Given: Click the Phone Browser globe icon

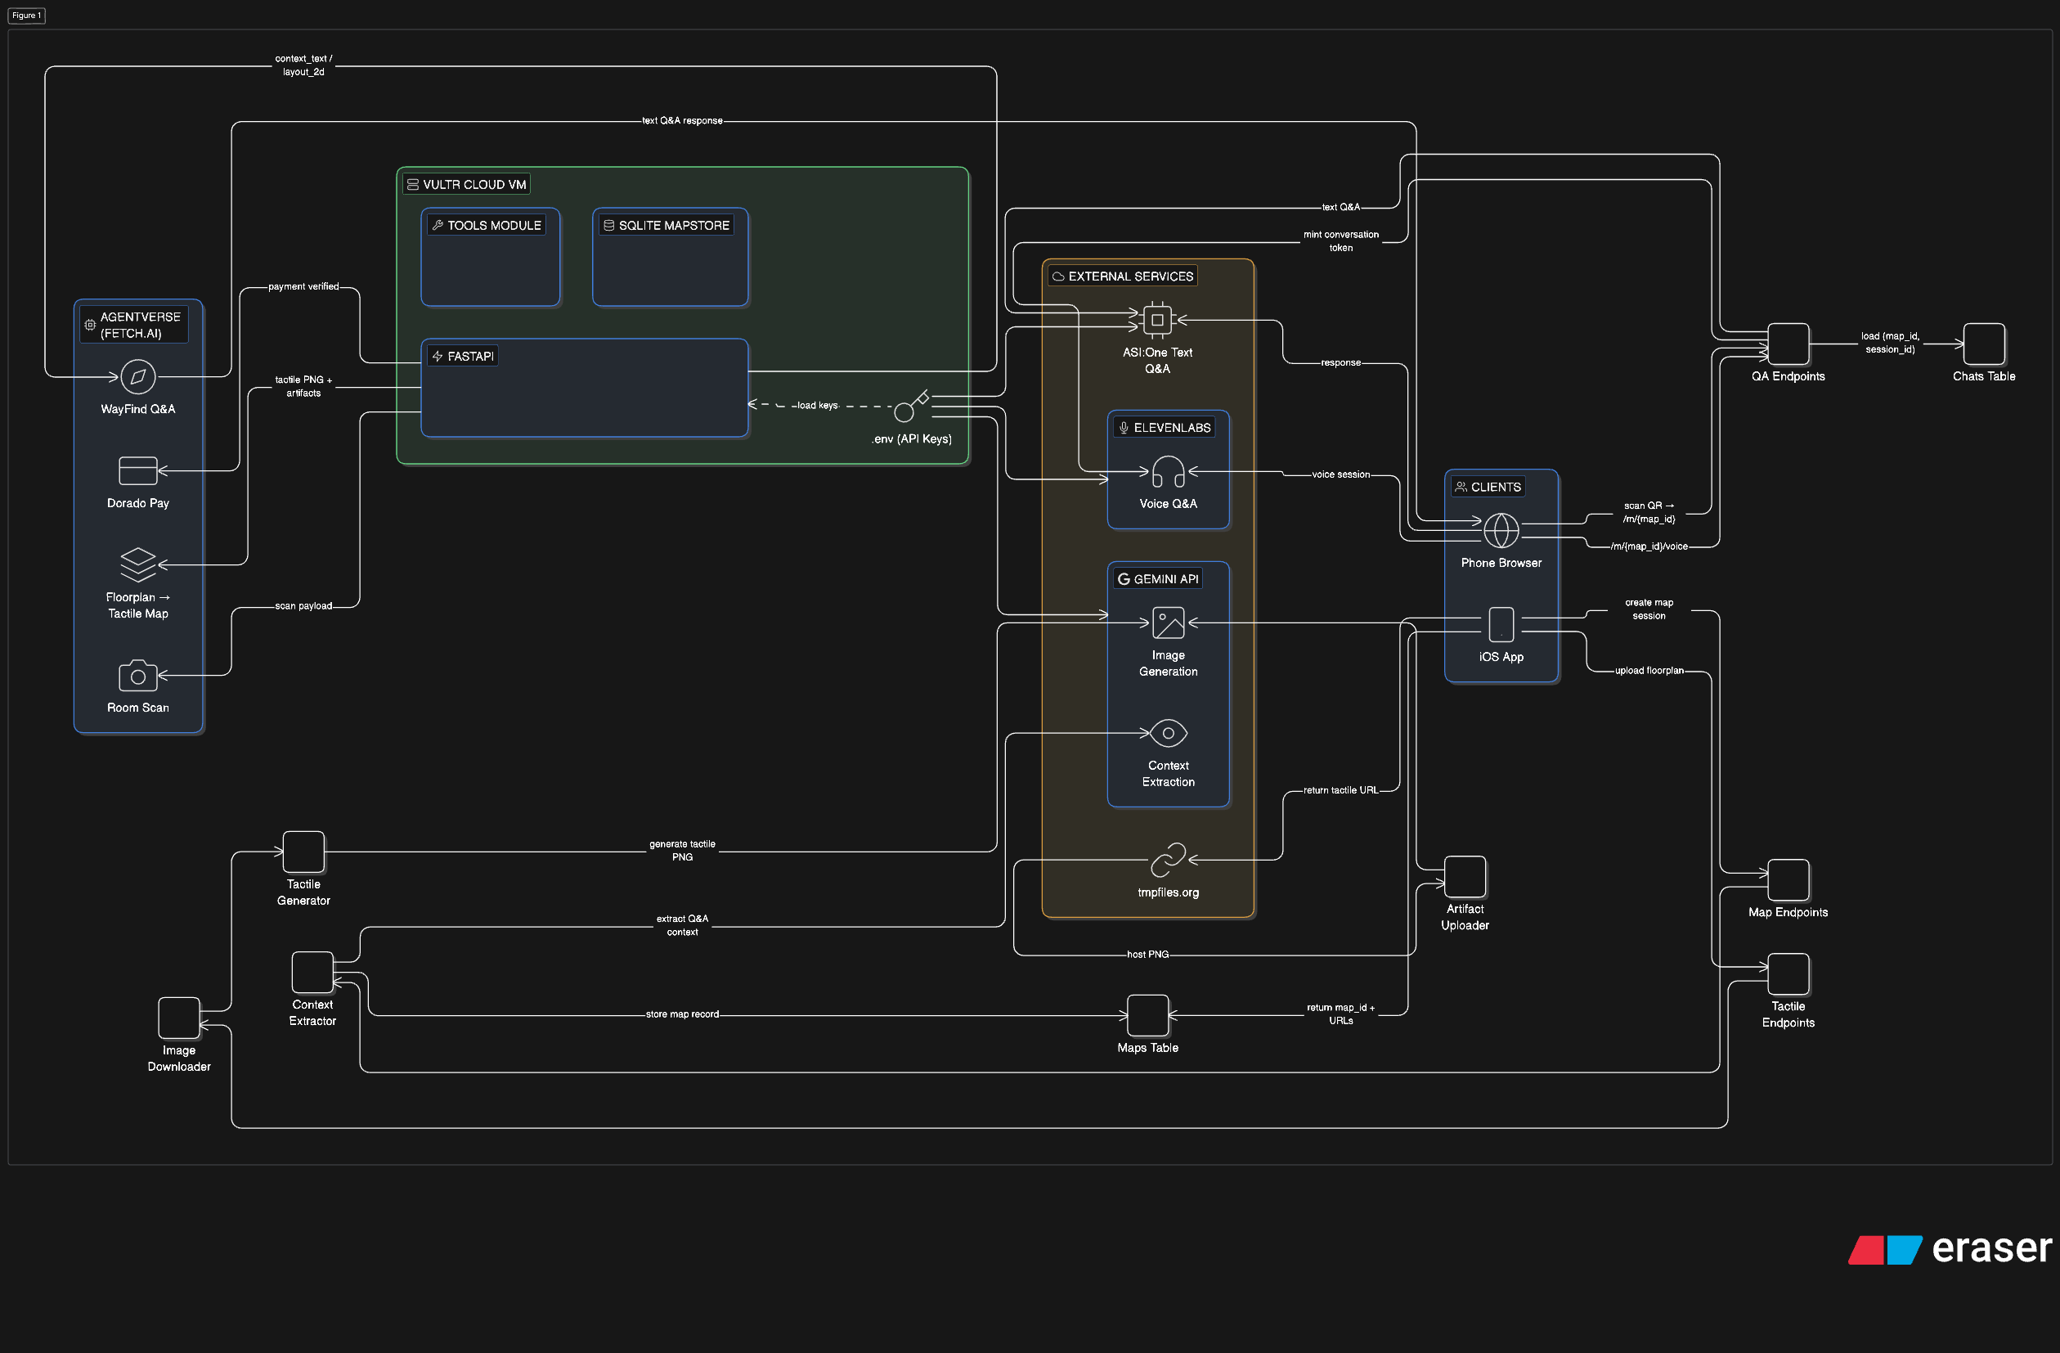Looking at the screenshot, I should tap(1501, 531).
